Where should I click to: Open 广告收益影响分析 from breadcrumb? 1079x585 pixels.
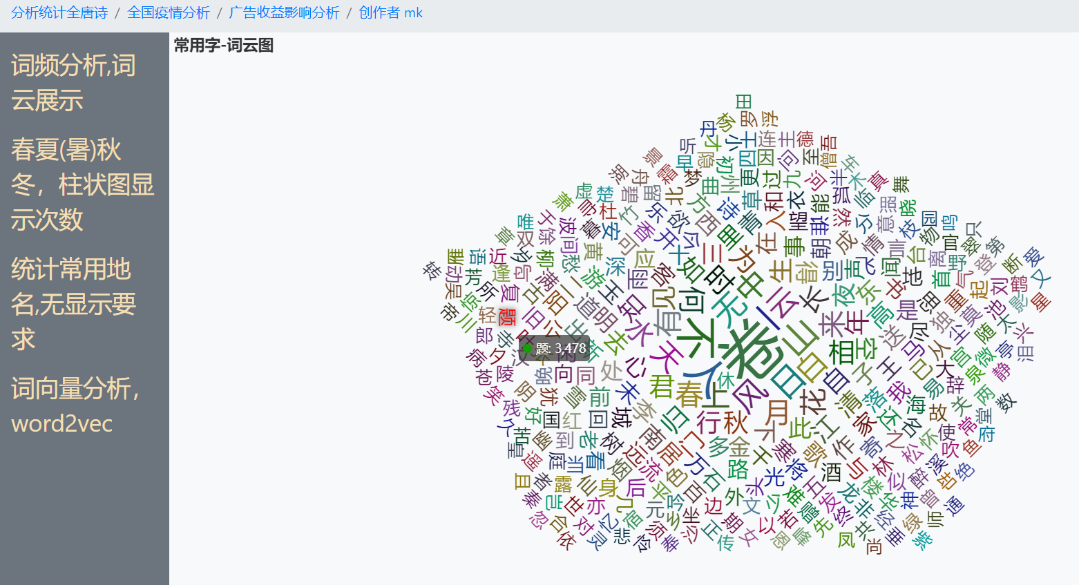(283, 12)
